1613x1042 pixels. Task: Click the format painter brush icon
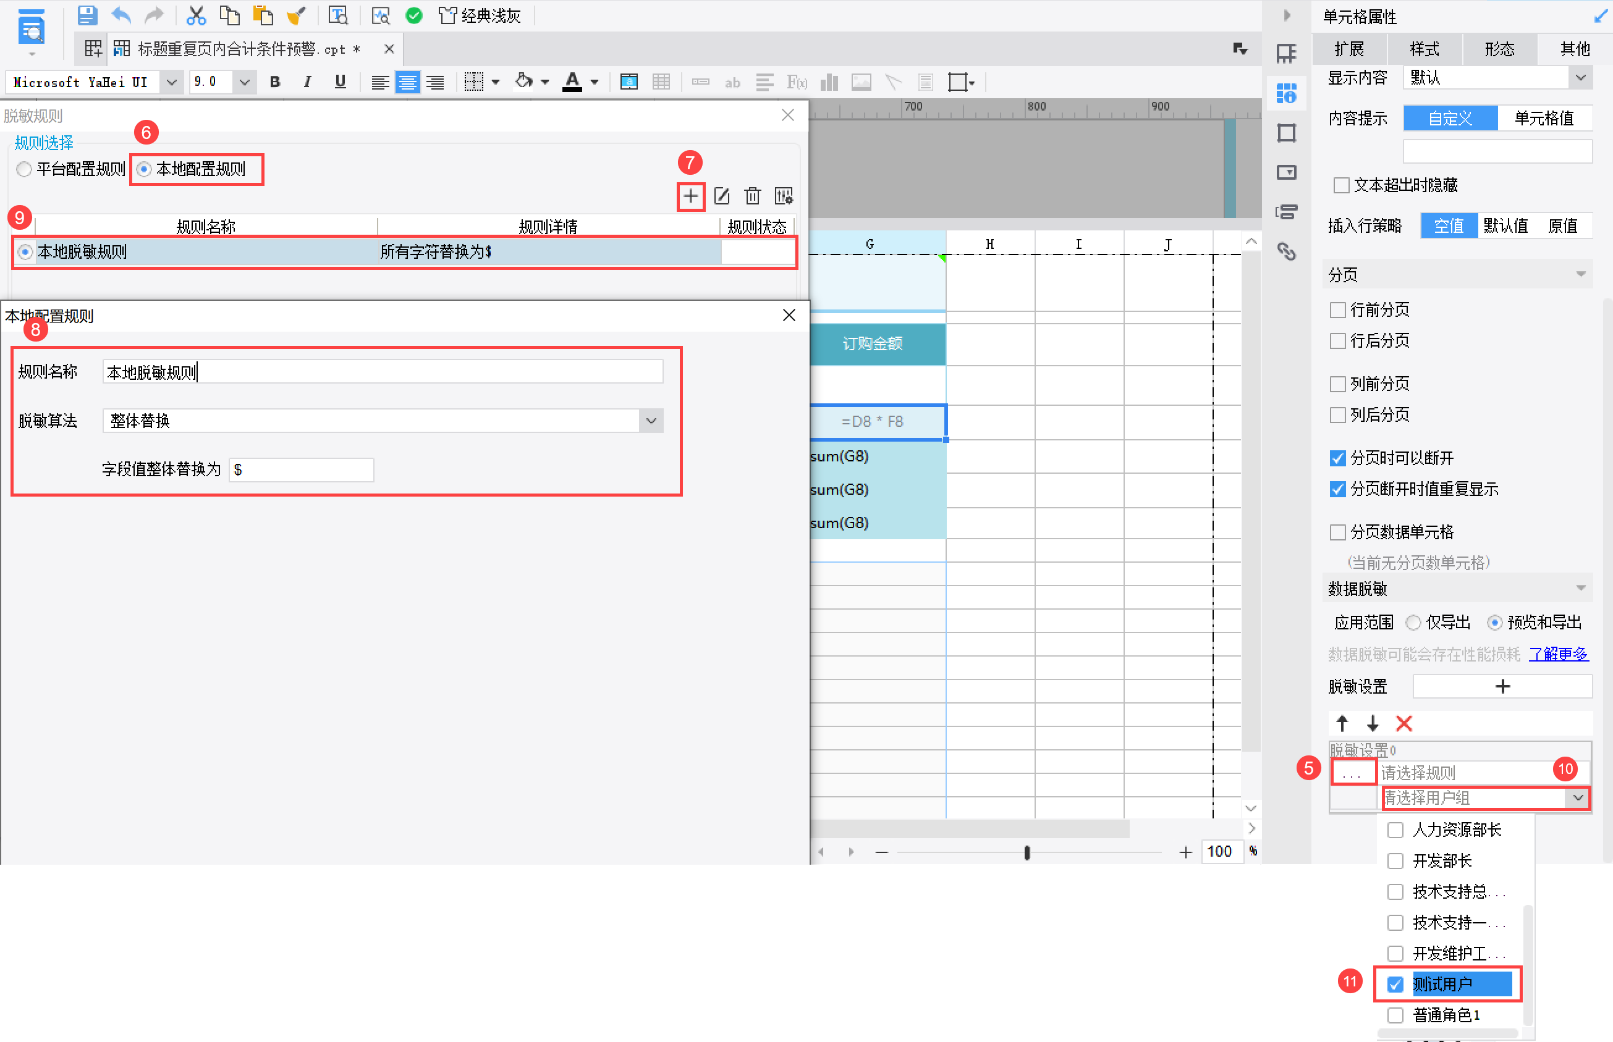(296, 15)
